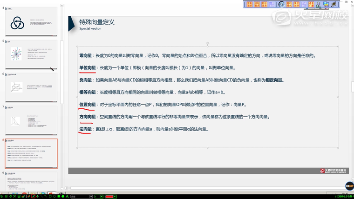
Task: Click the round disc icon in top toolbar
Action: [x=281, y=4]
